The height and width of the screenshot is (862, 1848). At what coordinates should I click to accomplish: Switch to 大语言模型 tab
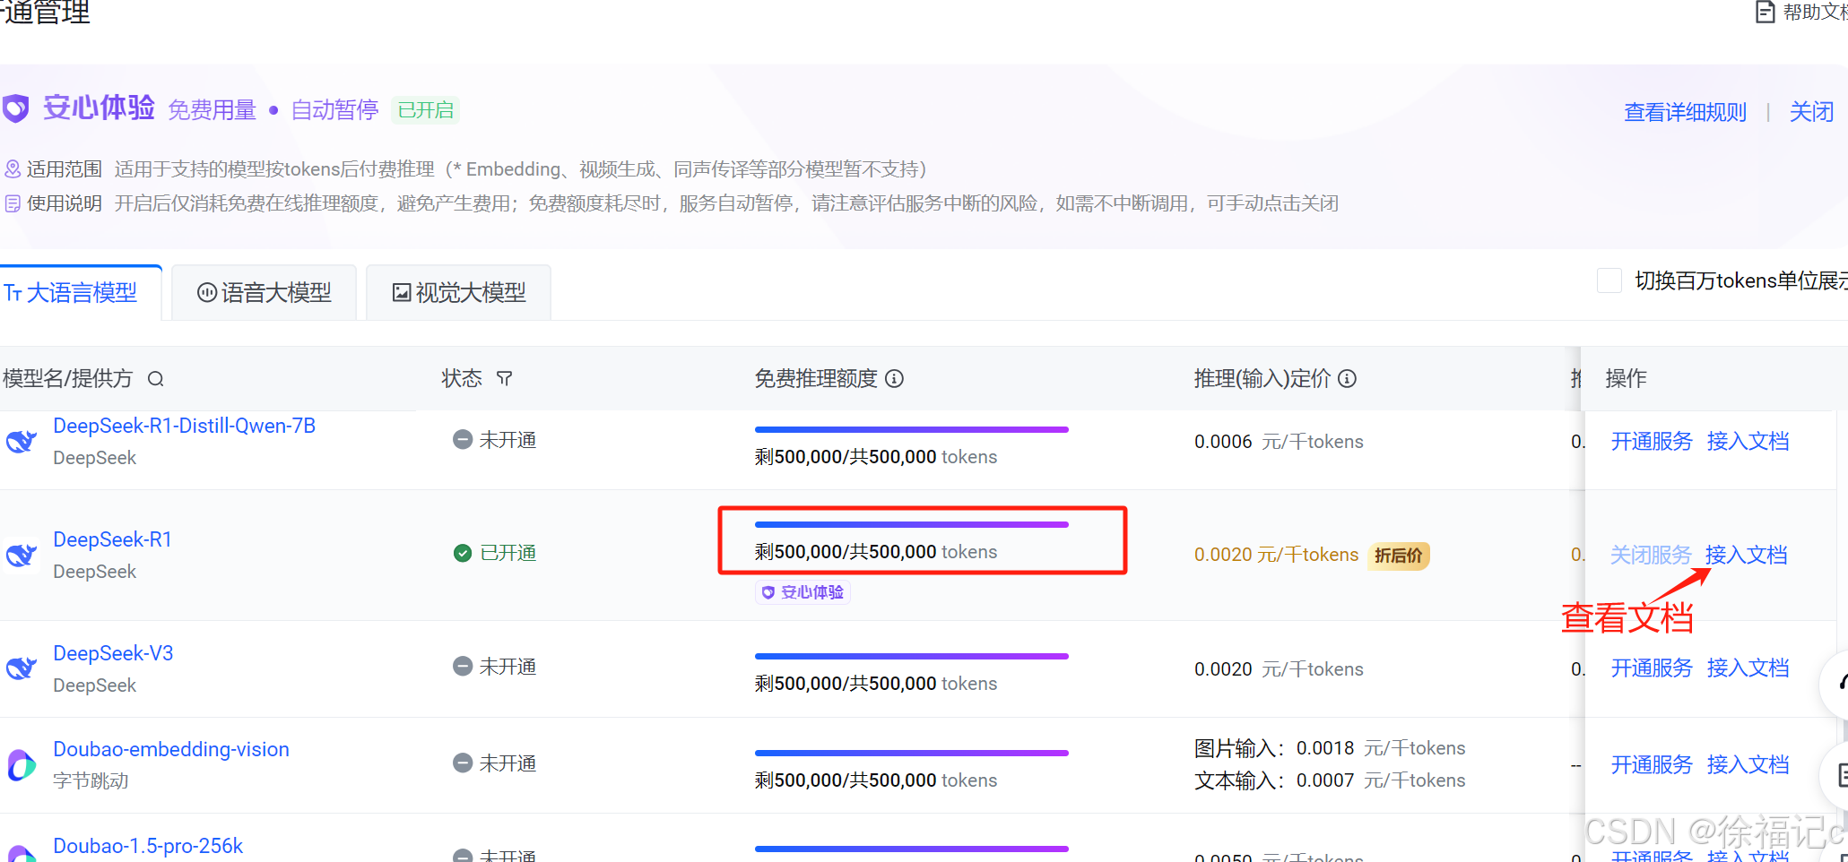[81, 293]
